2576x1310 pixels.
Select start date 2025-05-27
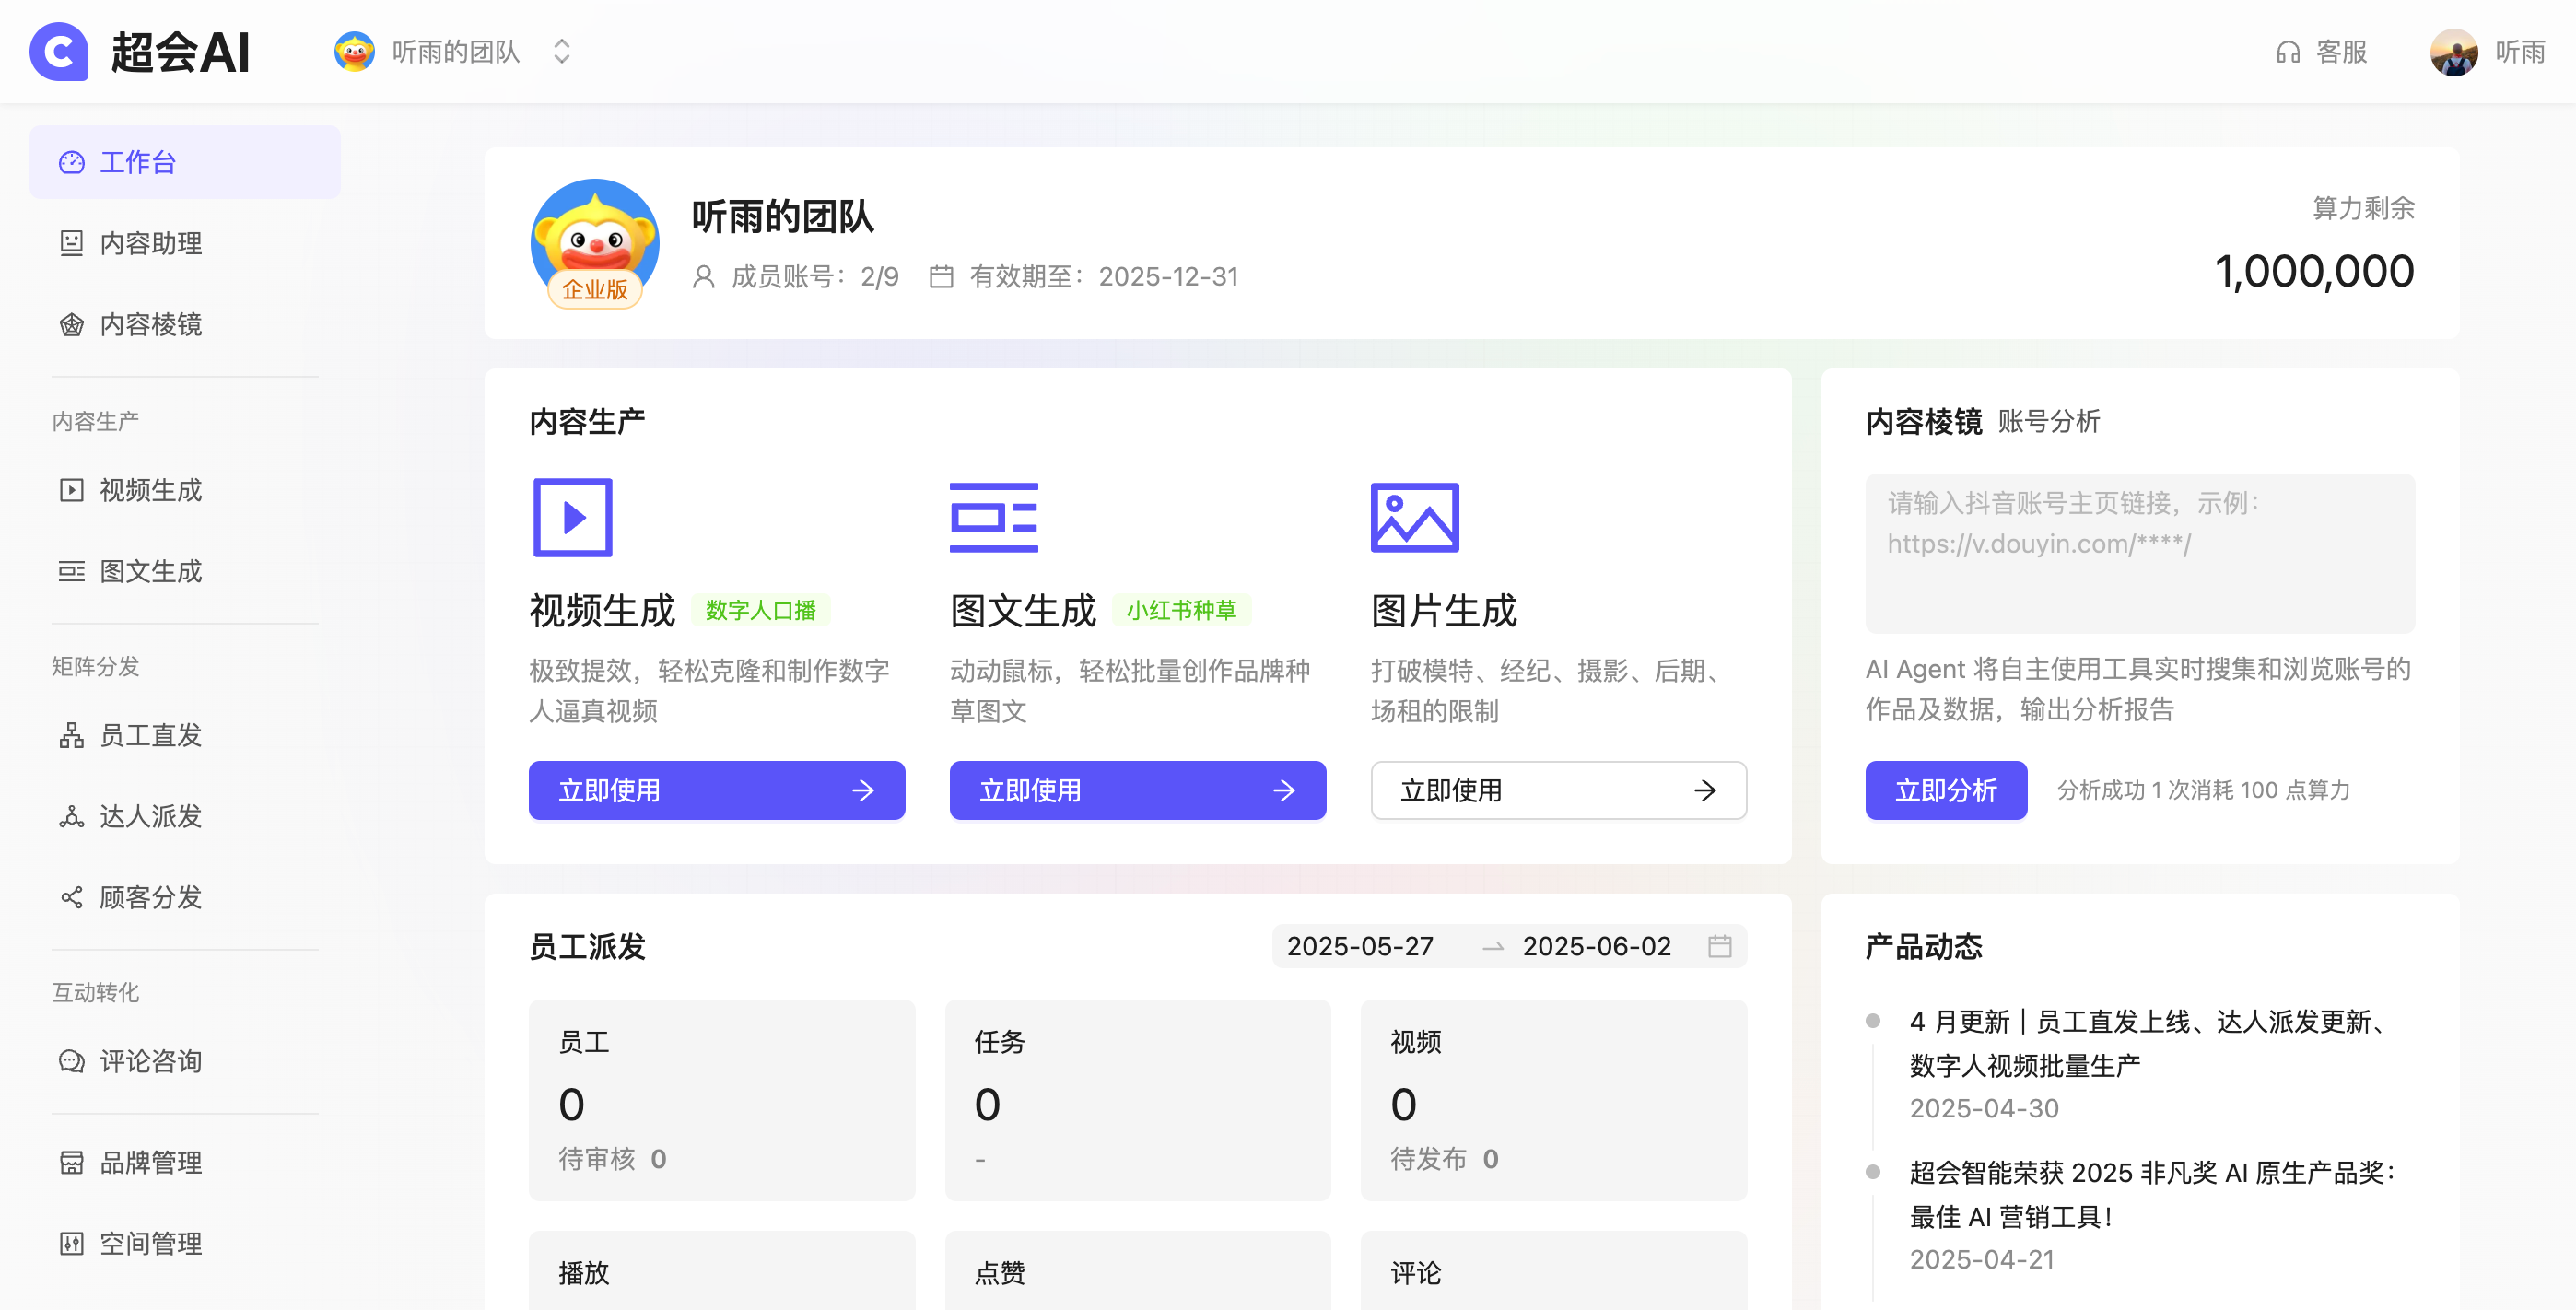1360,946
